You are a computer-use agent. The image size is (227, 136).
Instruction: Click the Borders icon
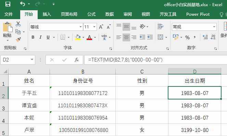tap(63, 37)
